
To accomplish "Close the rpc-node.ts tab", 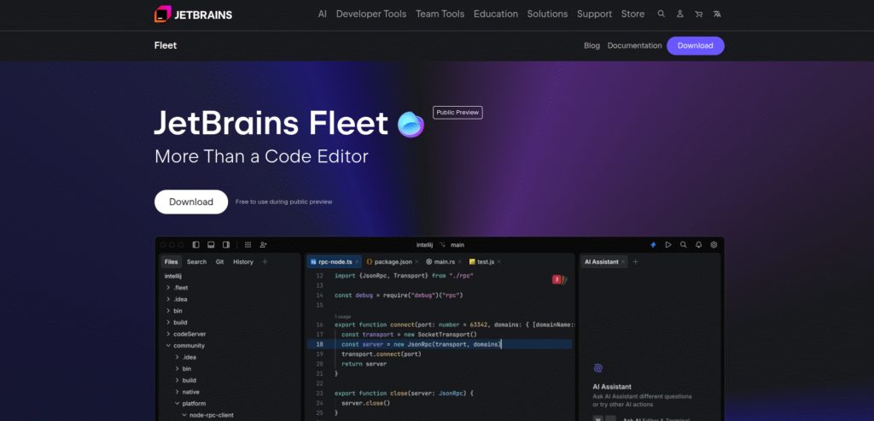I will point(358,261).
